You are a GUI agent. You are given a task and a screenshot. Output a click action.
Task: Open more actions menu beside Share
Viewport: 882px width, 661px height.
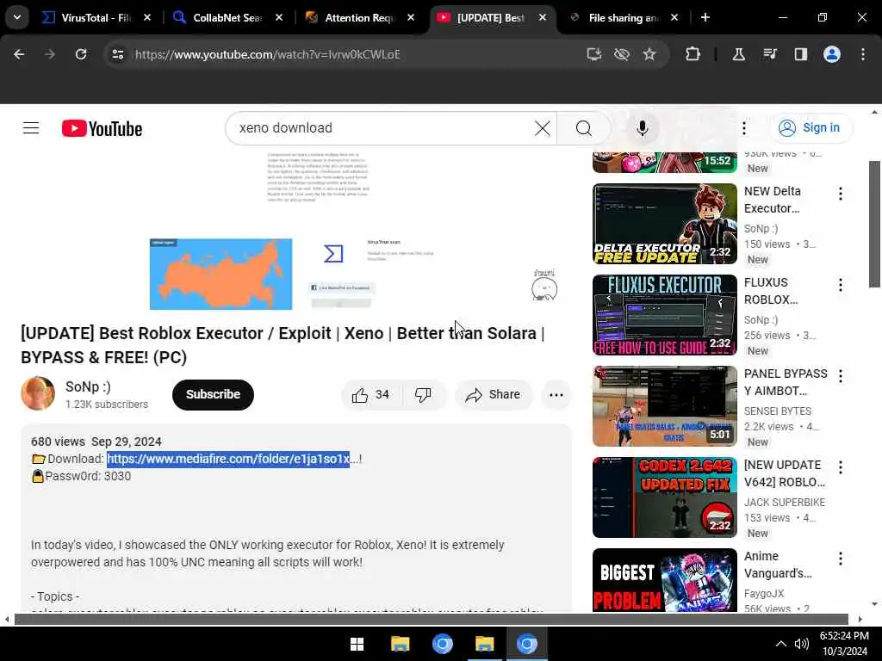point(556,394)
